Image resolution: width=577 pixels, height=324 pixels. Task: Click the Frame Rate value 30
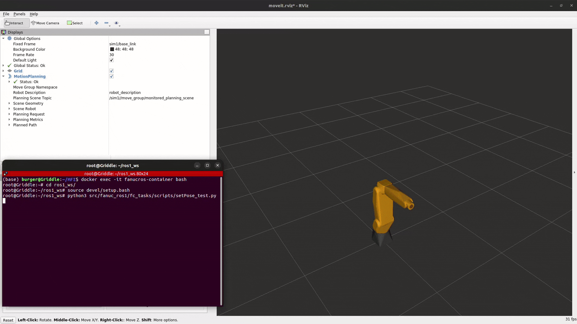pyautogui.click(x=111, y=55)
